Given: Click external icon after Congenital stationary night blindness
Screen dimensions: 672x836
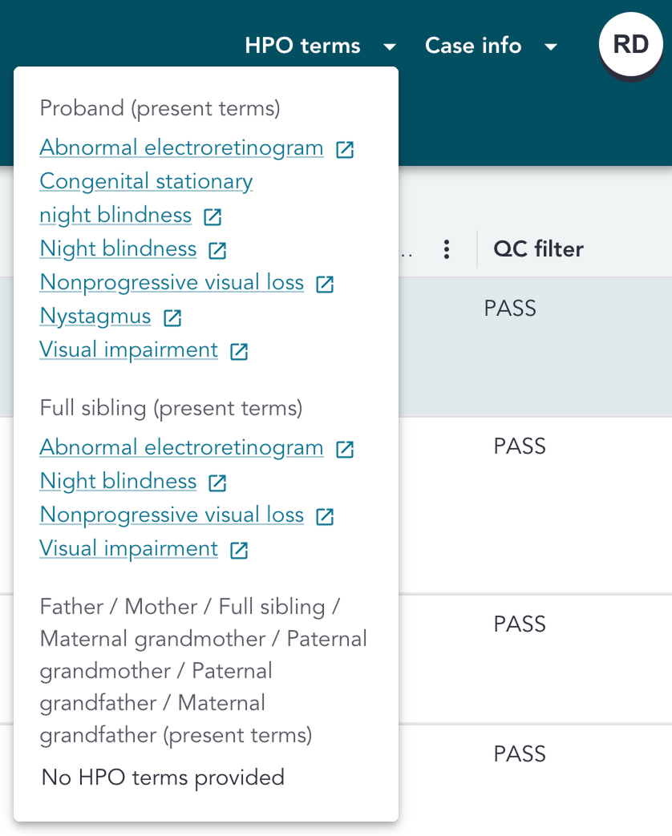Looking at the screenshot, I should (213, 216).
